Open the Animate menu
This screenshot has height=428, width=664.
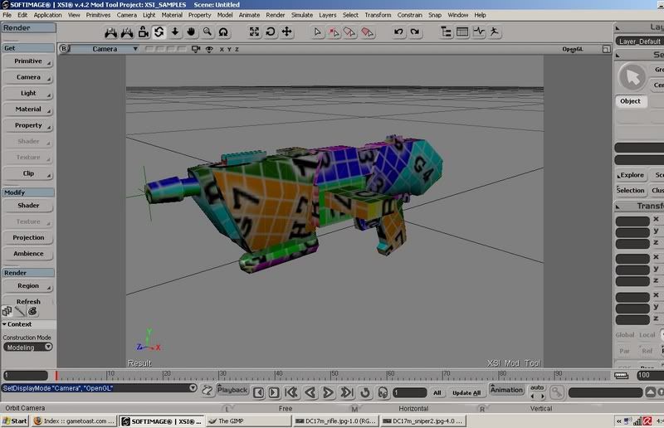[250, 15]
